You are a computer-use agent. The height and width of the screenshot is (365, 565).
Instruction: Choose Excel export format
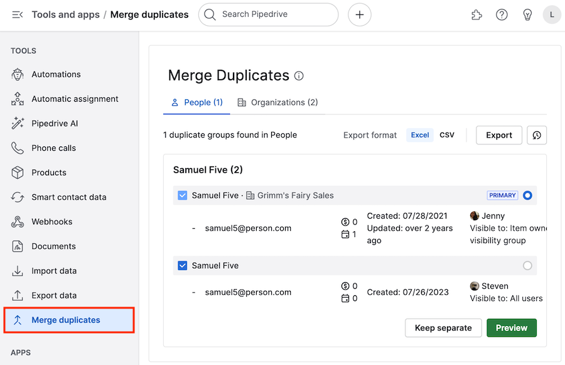click(x=420, y=135)
